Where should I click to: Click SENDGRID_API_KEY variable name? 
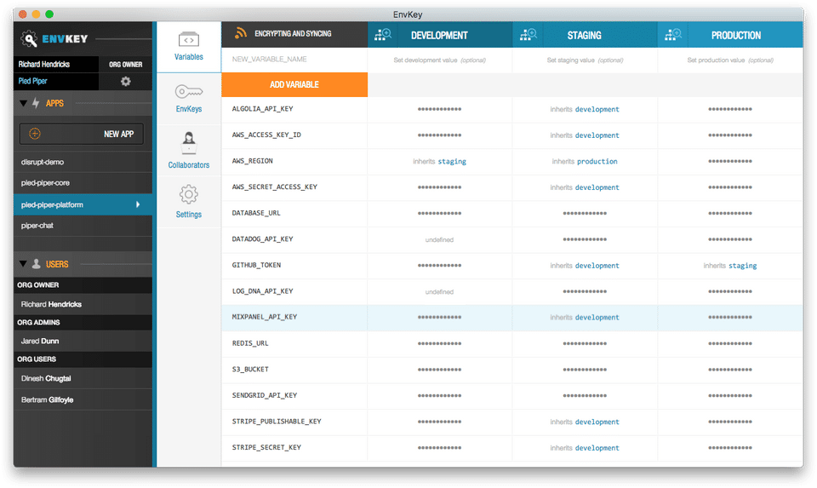(x=265, y=396)
